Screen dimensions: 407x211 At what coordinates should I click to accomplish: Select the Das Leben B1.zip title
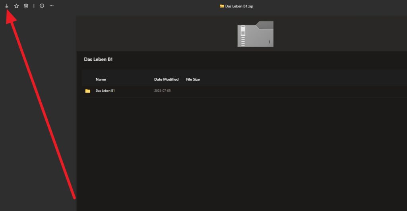[239, 6]
